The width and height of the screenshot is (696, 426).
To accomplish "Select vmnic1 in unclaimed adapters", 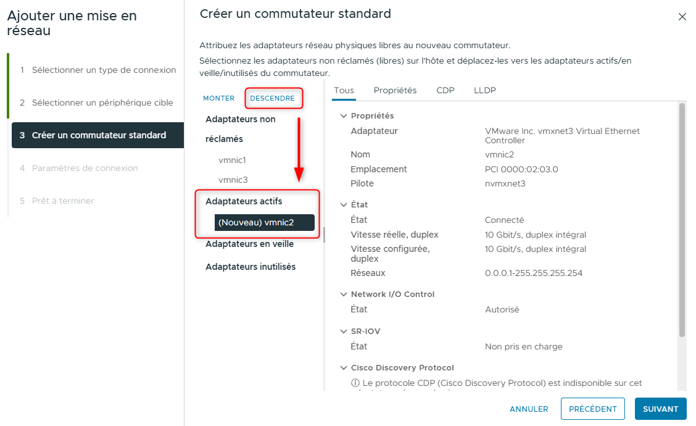I will 232,161.
